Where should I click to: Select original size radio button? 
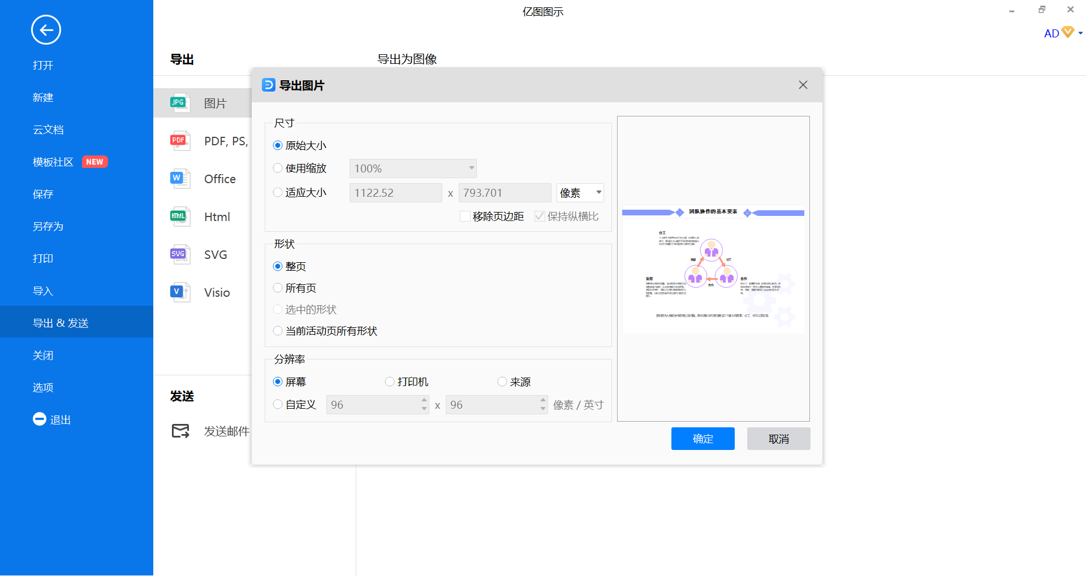tap(278, 145)
